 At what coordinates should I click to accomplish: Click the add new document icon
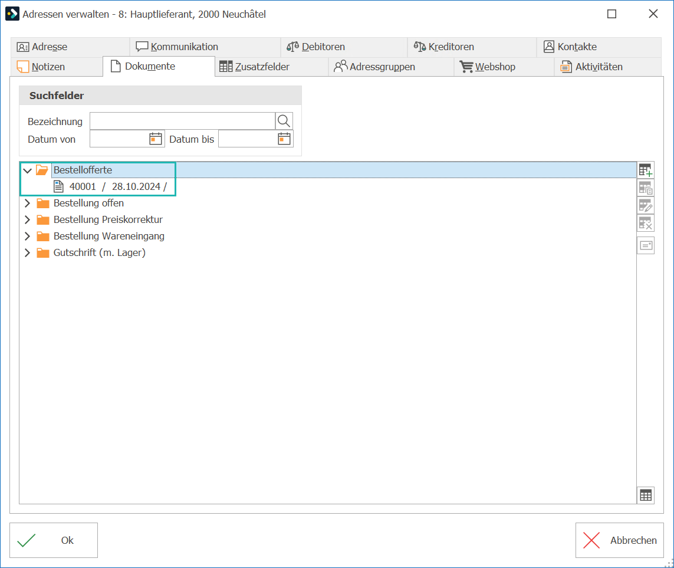click(x=645, y=170)
